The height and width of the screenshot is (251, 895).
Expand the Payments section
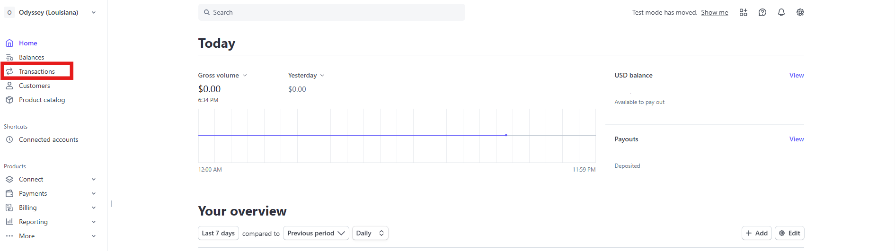(93, 193)
